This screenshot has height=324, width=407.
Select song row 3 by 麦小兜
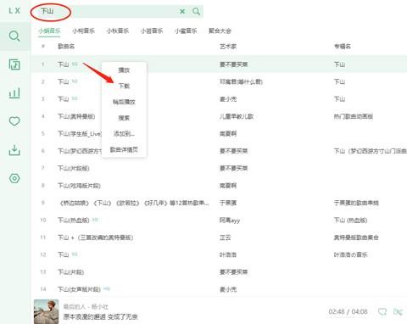[x=219, y=99]
